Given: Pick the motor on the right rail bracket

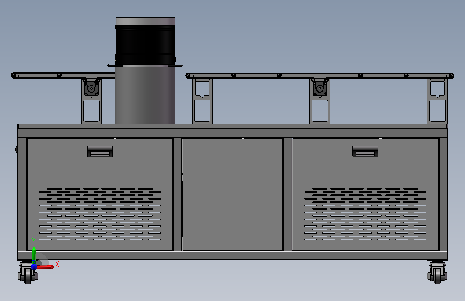Looking at the screenshot, I should 320,88.
